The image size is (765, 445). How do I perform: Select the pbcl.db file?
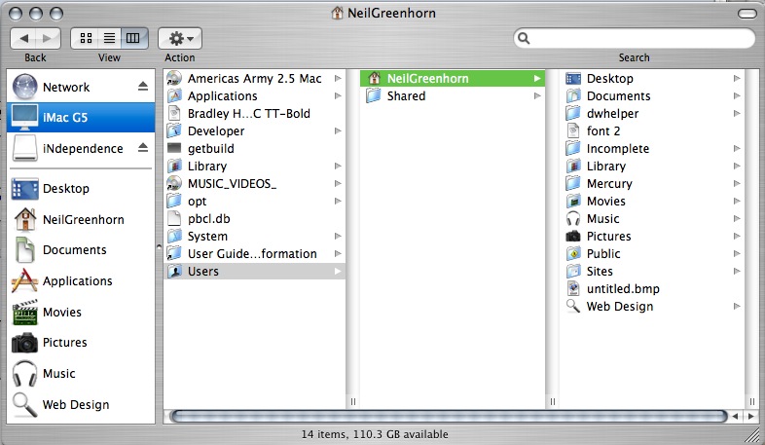tap(254, 218)
